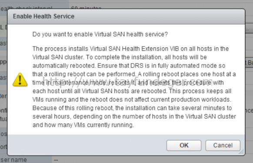Click the 'Do you want to enable' question text
The width and height of the screenshot is (253, 163).
click(100, 34)
